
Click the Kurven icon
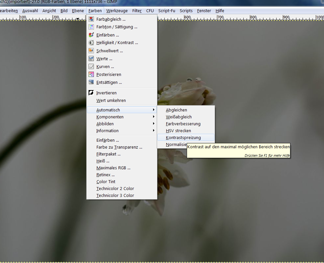91,66
